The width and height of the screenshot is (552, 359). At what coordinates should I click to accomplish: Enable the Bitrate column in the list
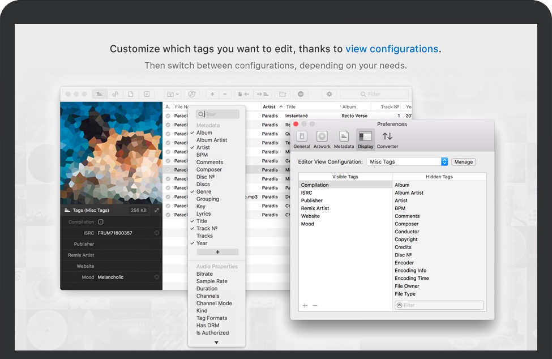click(204, 274)
